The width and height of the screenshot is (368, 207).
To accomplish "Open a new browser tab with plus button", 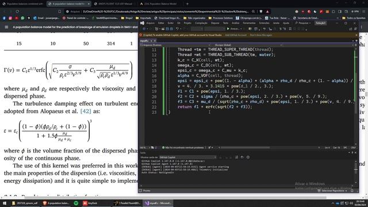I will 187,4.
